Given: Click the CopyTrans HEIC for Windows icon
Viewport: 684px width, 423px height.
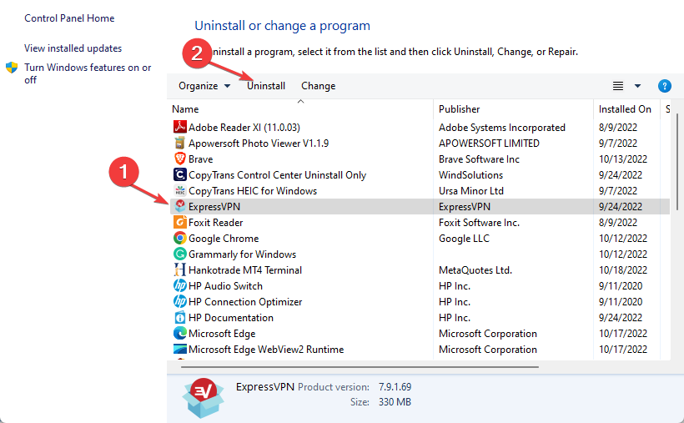Looking at the screenshot, I should [179, 191].
